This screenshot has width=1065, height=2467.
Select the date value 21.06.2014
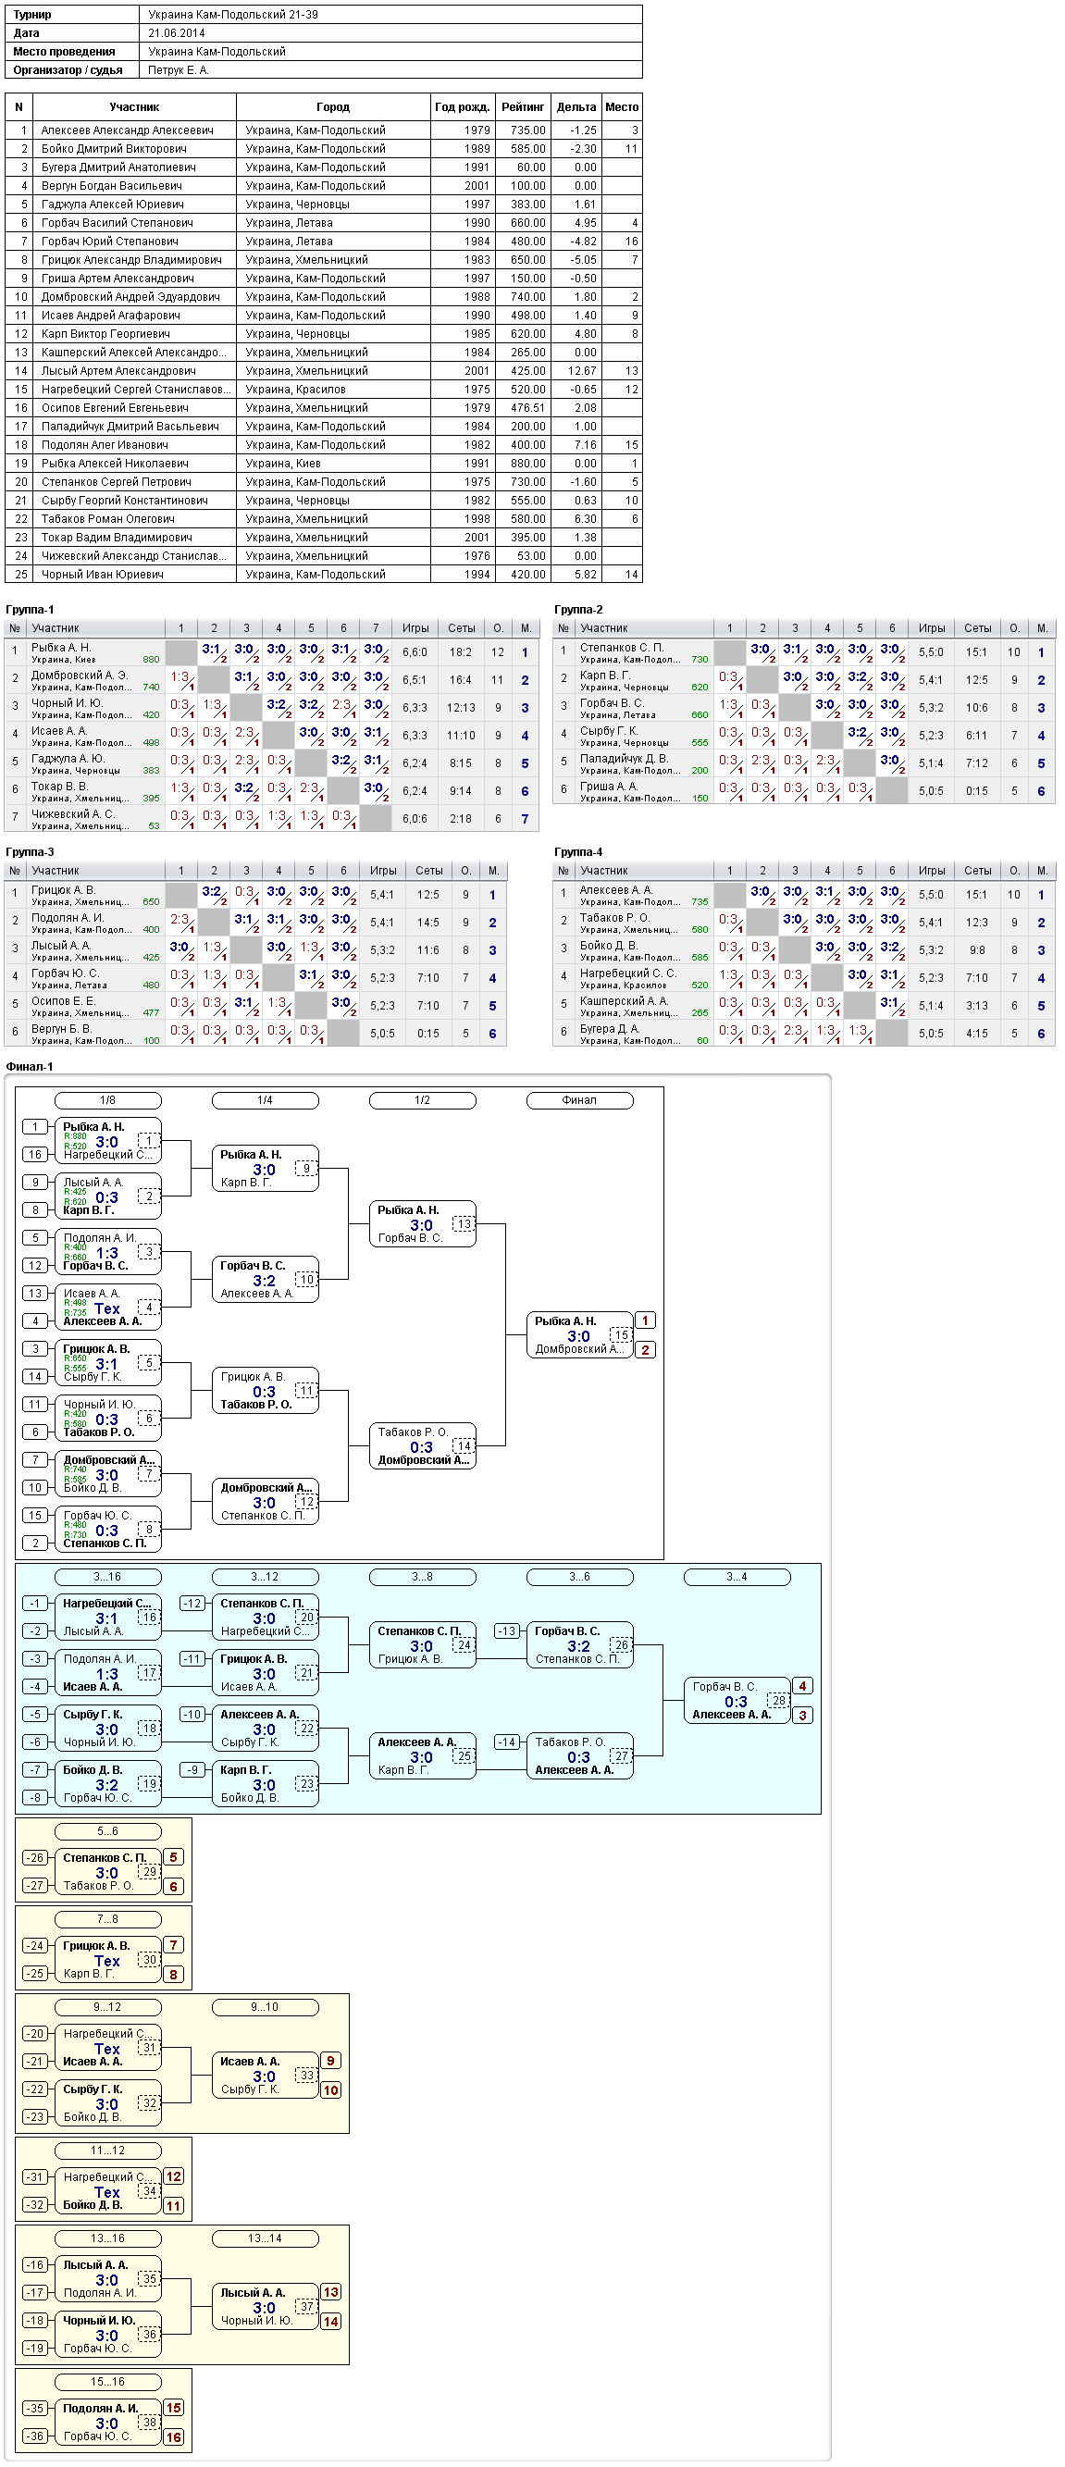[x=176, y=32]
